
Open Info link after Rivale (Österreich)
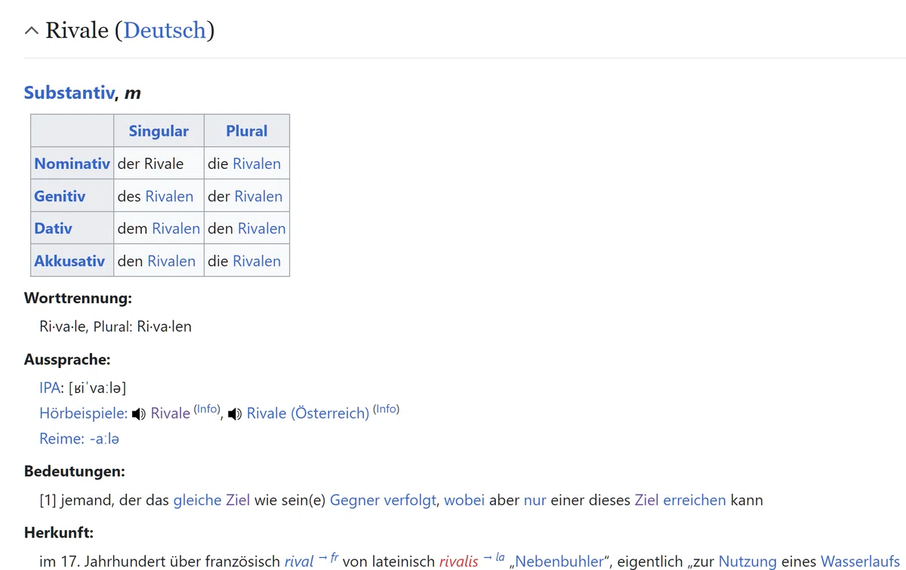[386, 409]
